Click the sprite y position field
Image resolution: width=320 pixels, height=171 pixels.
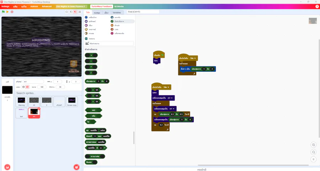click(76, 82)
